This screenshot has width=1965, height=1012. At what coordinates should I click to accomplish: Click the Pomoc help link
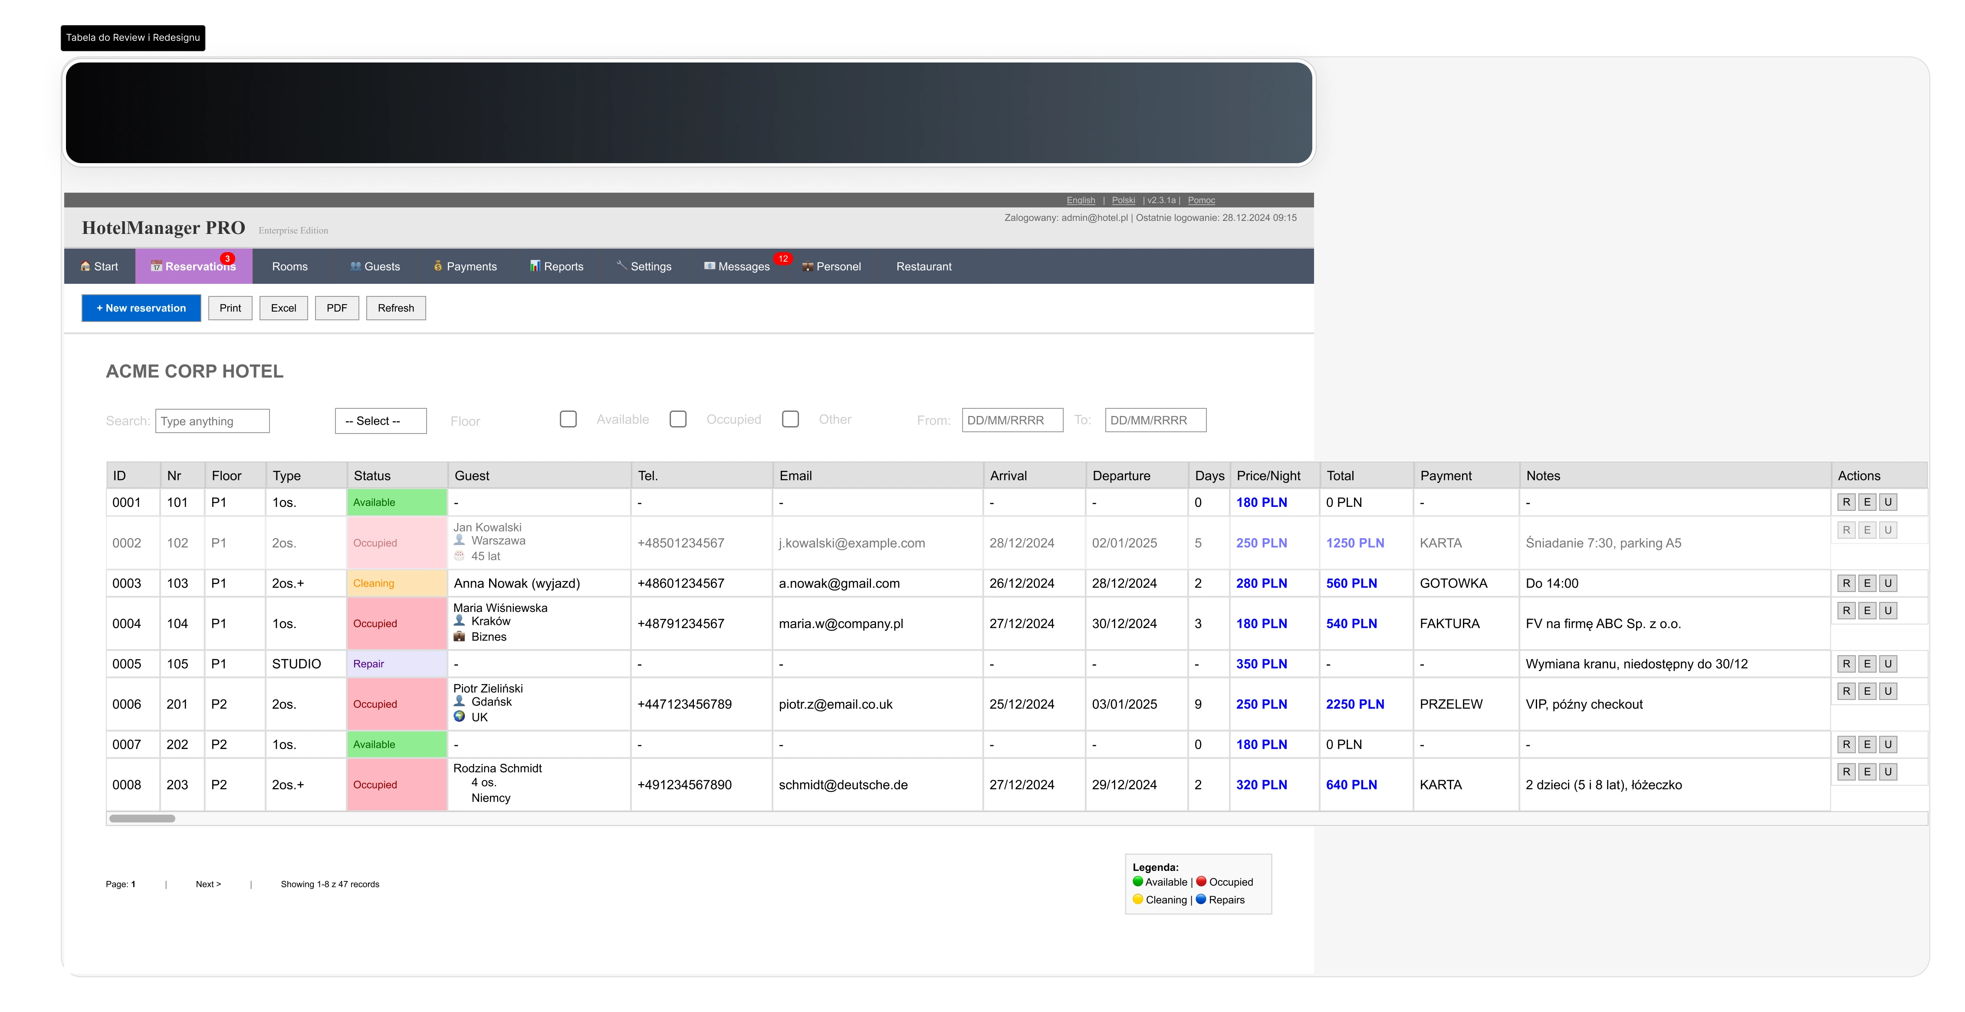[1201, 200]
